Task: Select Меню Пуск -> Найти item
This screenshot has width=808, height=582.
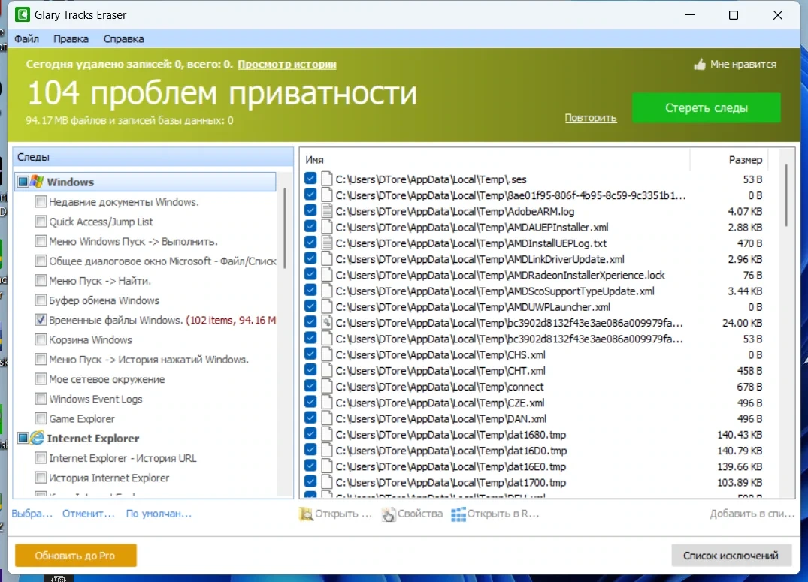Action: coord(100,281)
